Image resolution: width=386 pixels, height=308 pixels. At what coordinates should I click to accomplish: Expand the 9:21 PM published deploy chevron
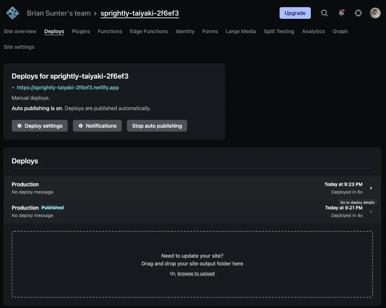(x=371, y=212)
